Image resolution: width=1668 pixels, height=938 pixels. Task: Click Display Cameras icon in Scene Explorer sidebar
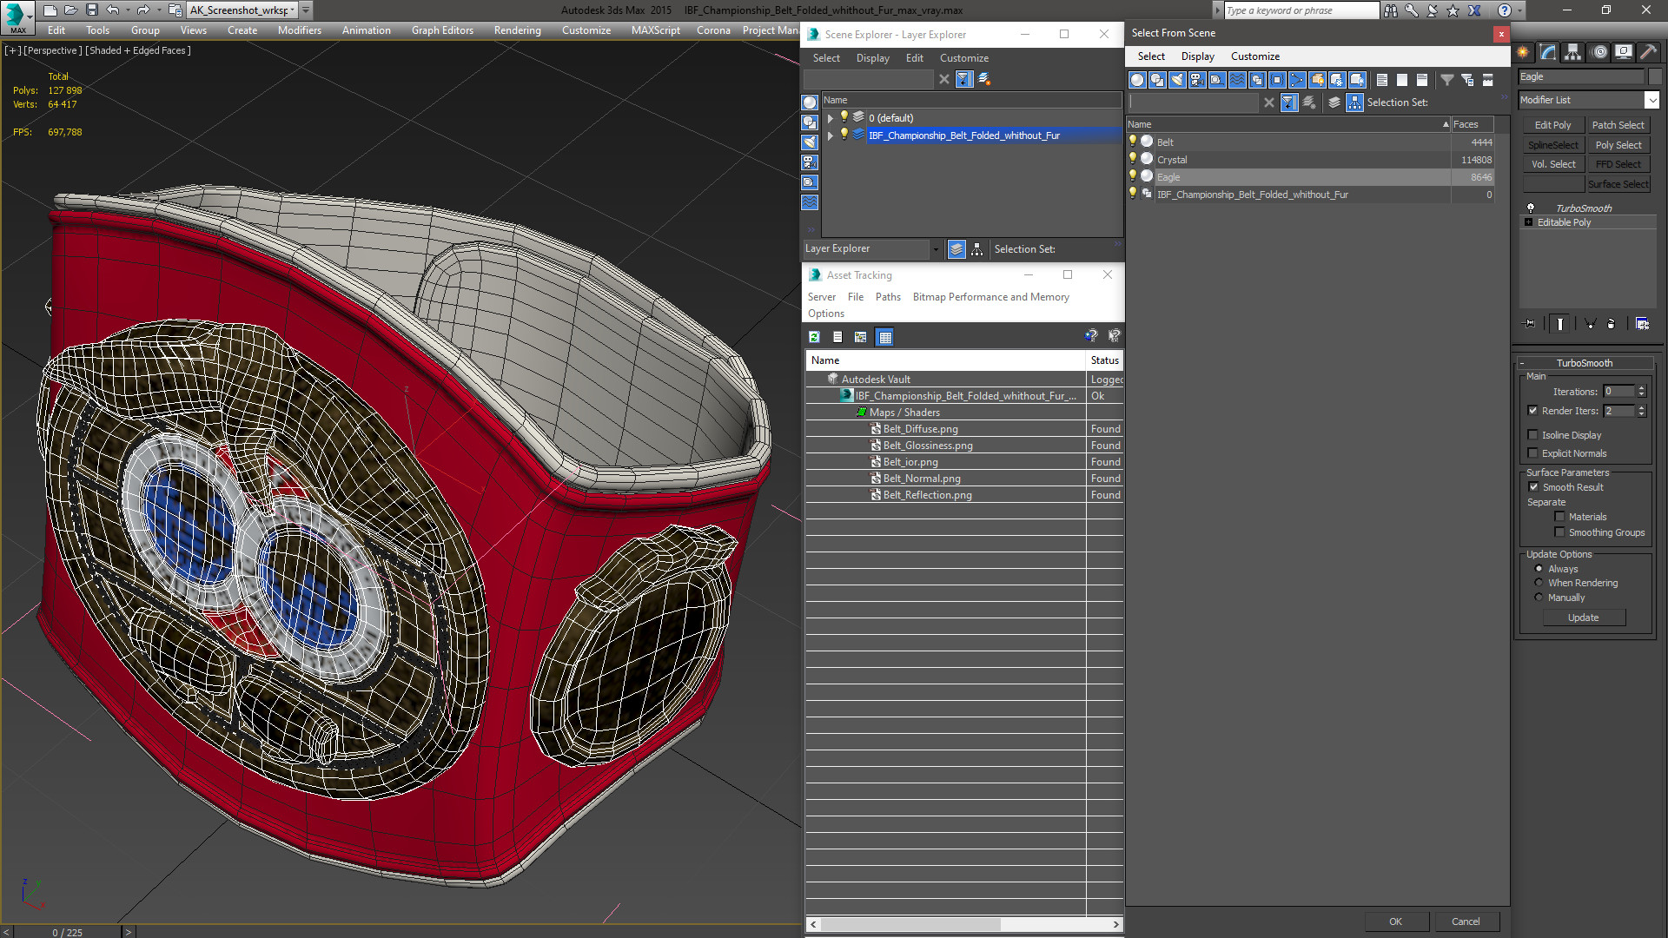point(810,162)
